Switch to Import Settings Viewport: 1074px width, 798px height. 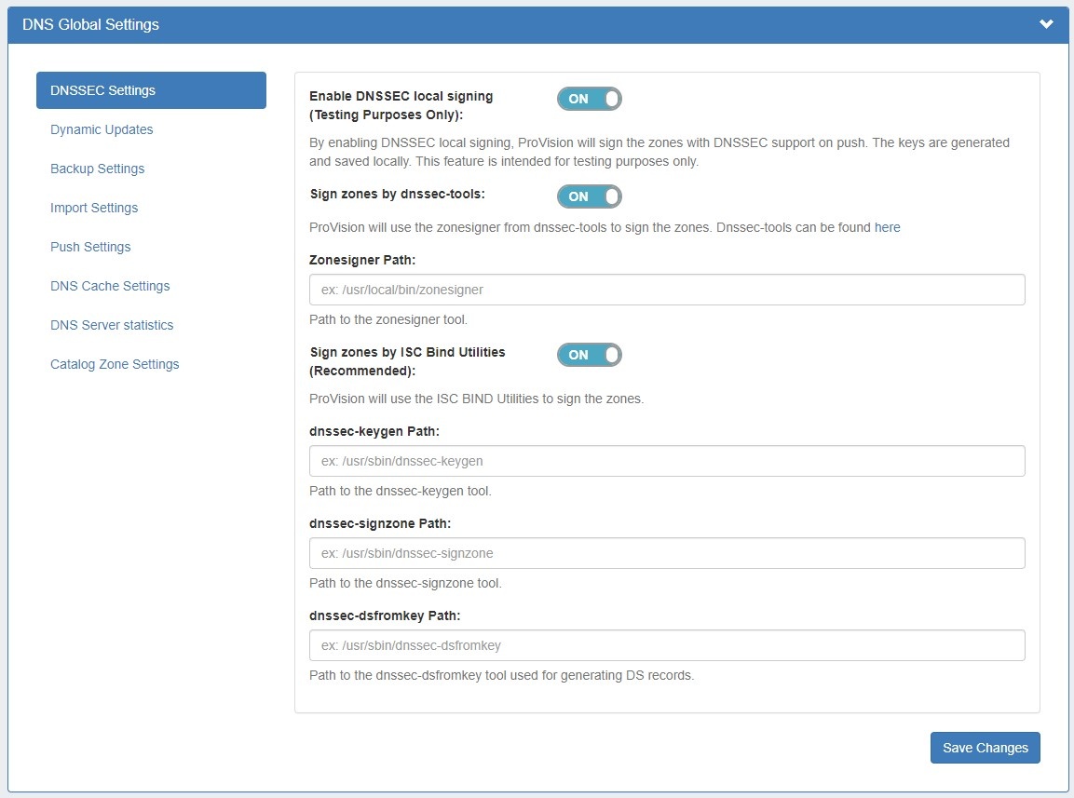tap(94, 208)
